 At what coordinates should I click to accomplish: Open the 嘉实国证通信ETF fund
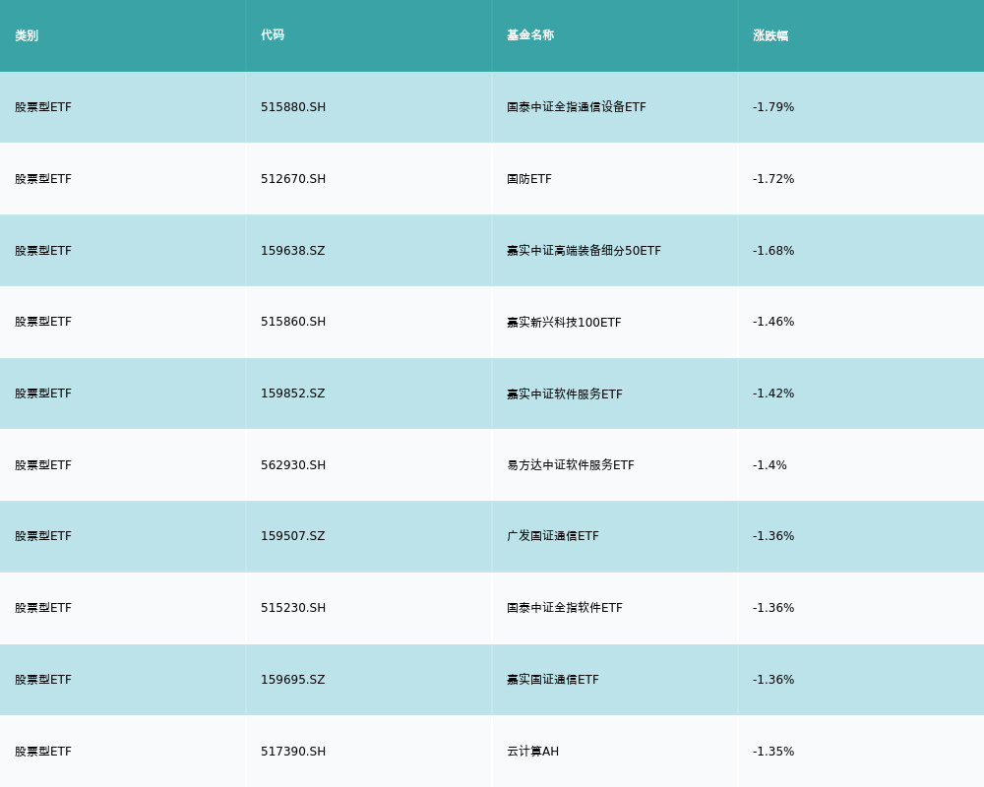(553, 680)
